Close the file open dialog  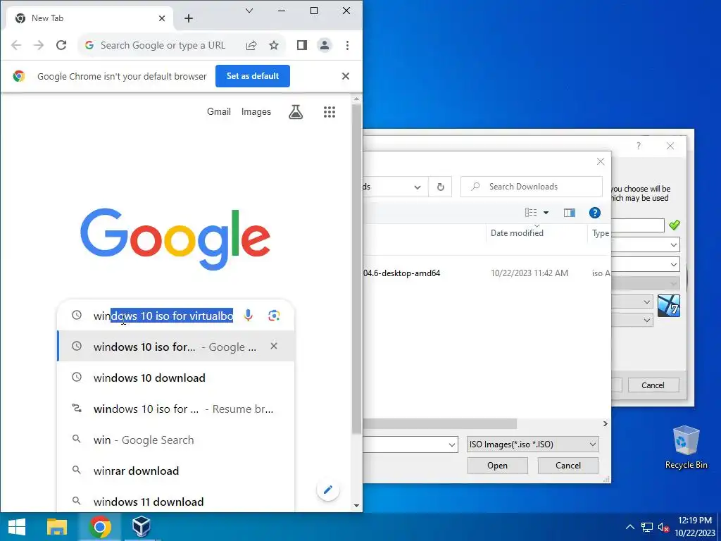(x=600, y=161)
